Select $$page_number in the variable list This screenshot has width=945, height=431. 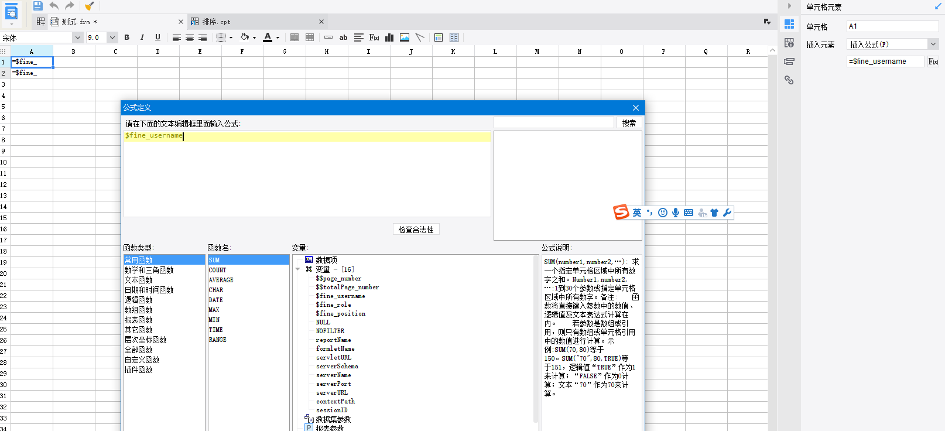click(339, 278)
